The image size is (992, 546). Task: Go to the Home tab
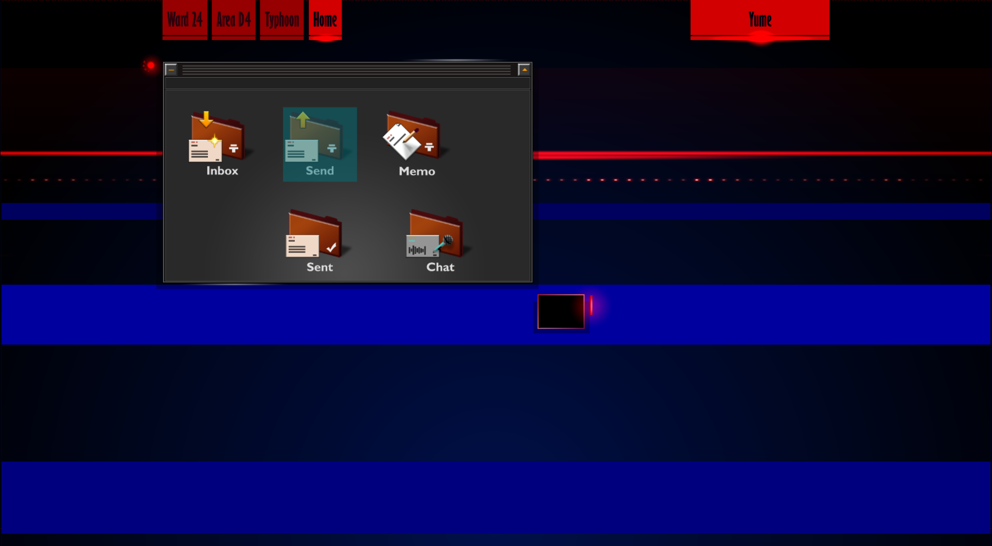(325, 20)
